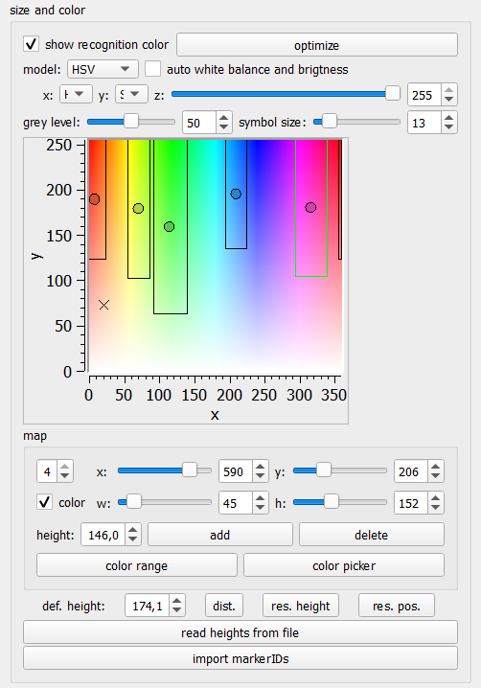Click the map y field showing 206
This screenshot has height=688, width=481.
point(411,471)
